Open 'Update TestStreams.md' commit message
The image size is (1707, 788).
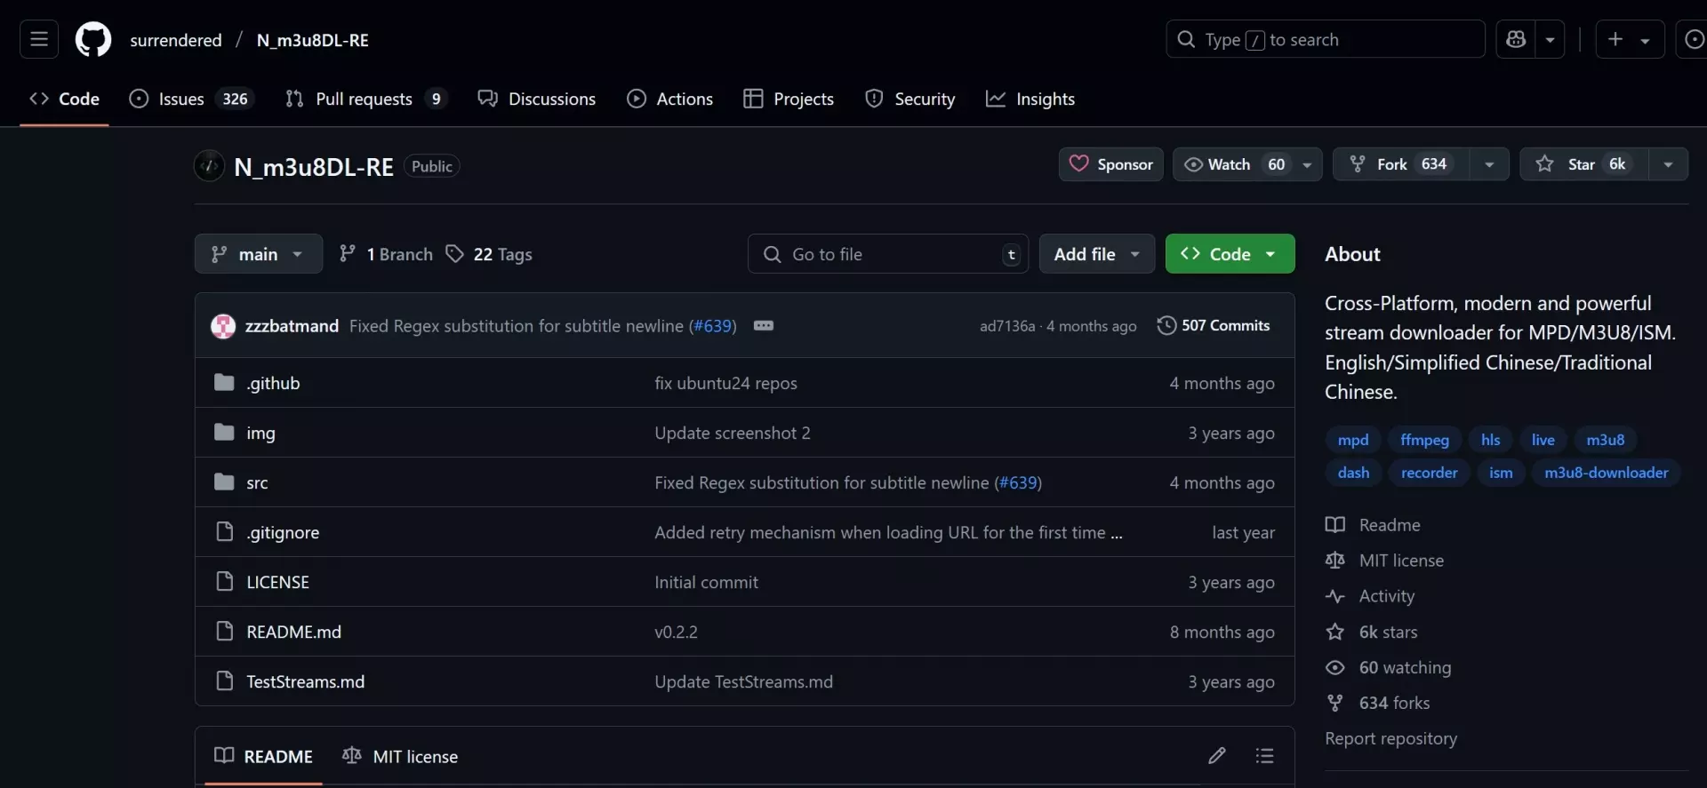(743, 681)
